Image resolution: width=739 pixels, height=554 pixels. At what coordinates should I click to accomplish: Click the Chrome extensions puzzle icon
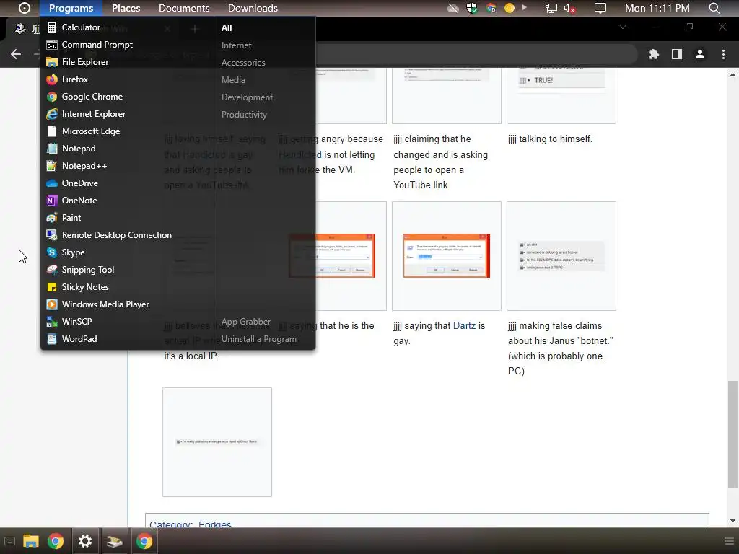coord(654,54)
